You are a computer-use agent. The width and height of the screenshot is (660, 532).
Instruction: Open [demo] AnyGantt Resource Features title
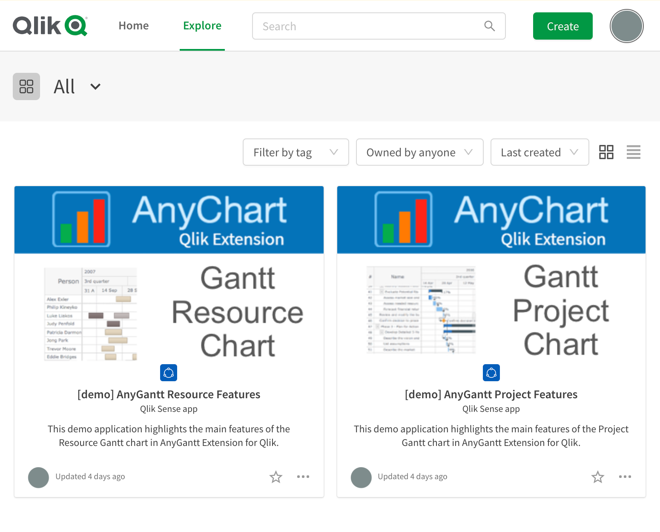click(169, 394)
